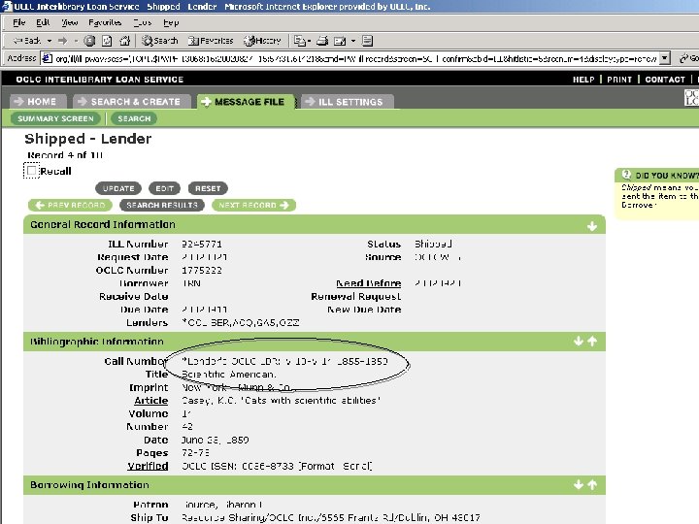699x524 pixels.
Task: Click the Did You Know question icon
Action: point(626,175)
